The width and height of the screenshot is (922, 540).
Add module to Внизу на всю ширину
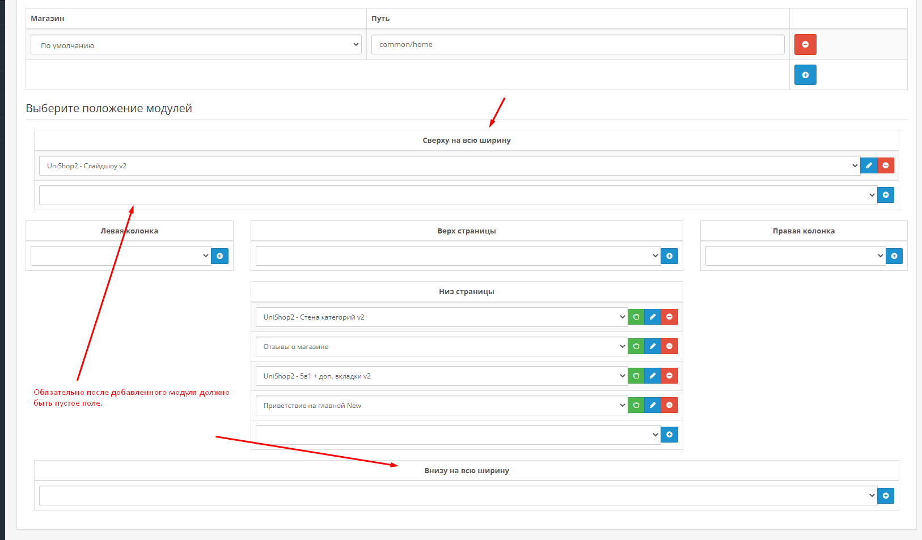pyautogui.click(x=886, y=496)
